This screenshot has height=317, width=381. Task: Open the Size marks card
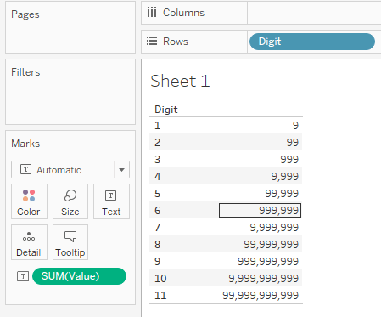pyautogui.click(x=70, y=201)
